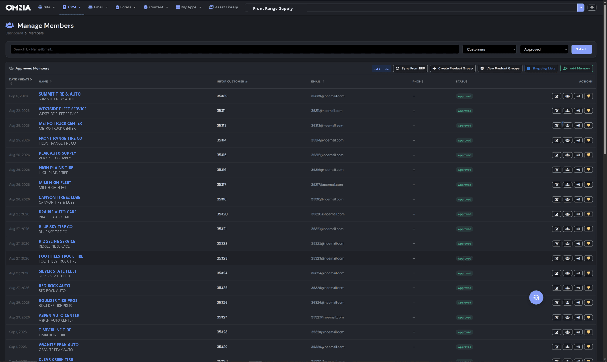Image resolution: width=607 pixels, height=362 pixels.
Task: Click thumbs-down icon for FRONT RANGE TIRE CO
Action: click(x=588, y=140)
